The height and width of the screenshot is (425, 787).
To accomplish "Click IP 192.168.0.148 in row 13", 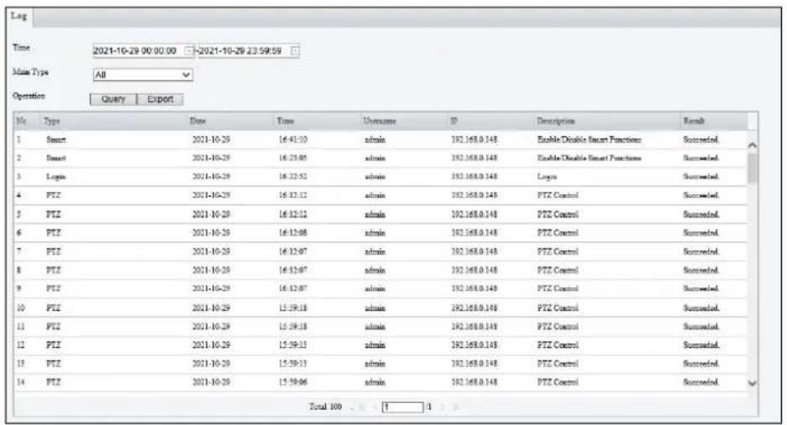I will tap(475, 364).
